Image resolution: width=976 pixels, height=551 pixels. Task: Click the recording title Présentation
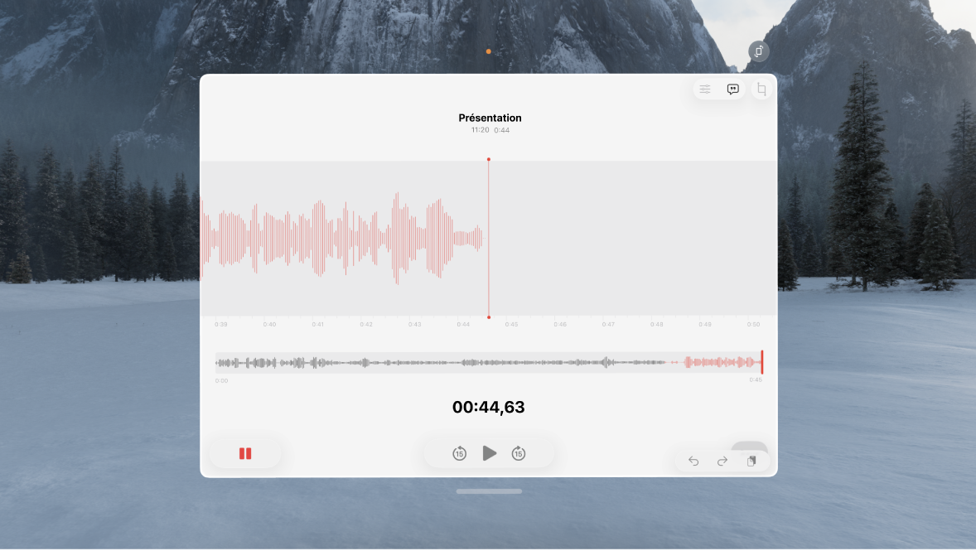coord(489,118)
